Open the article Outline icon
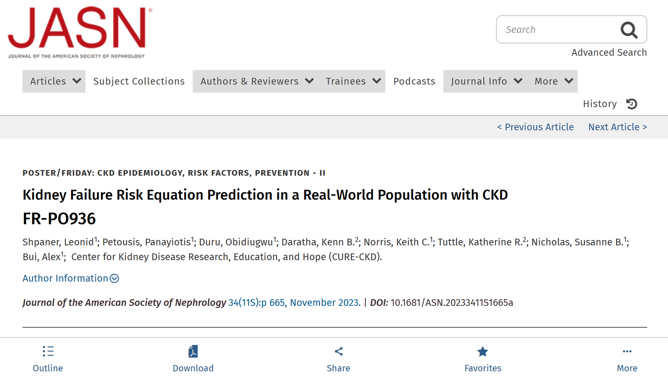 (x=48, y=352)
